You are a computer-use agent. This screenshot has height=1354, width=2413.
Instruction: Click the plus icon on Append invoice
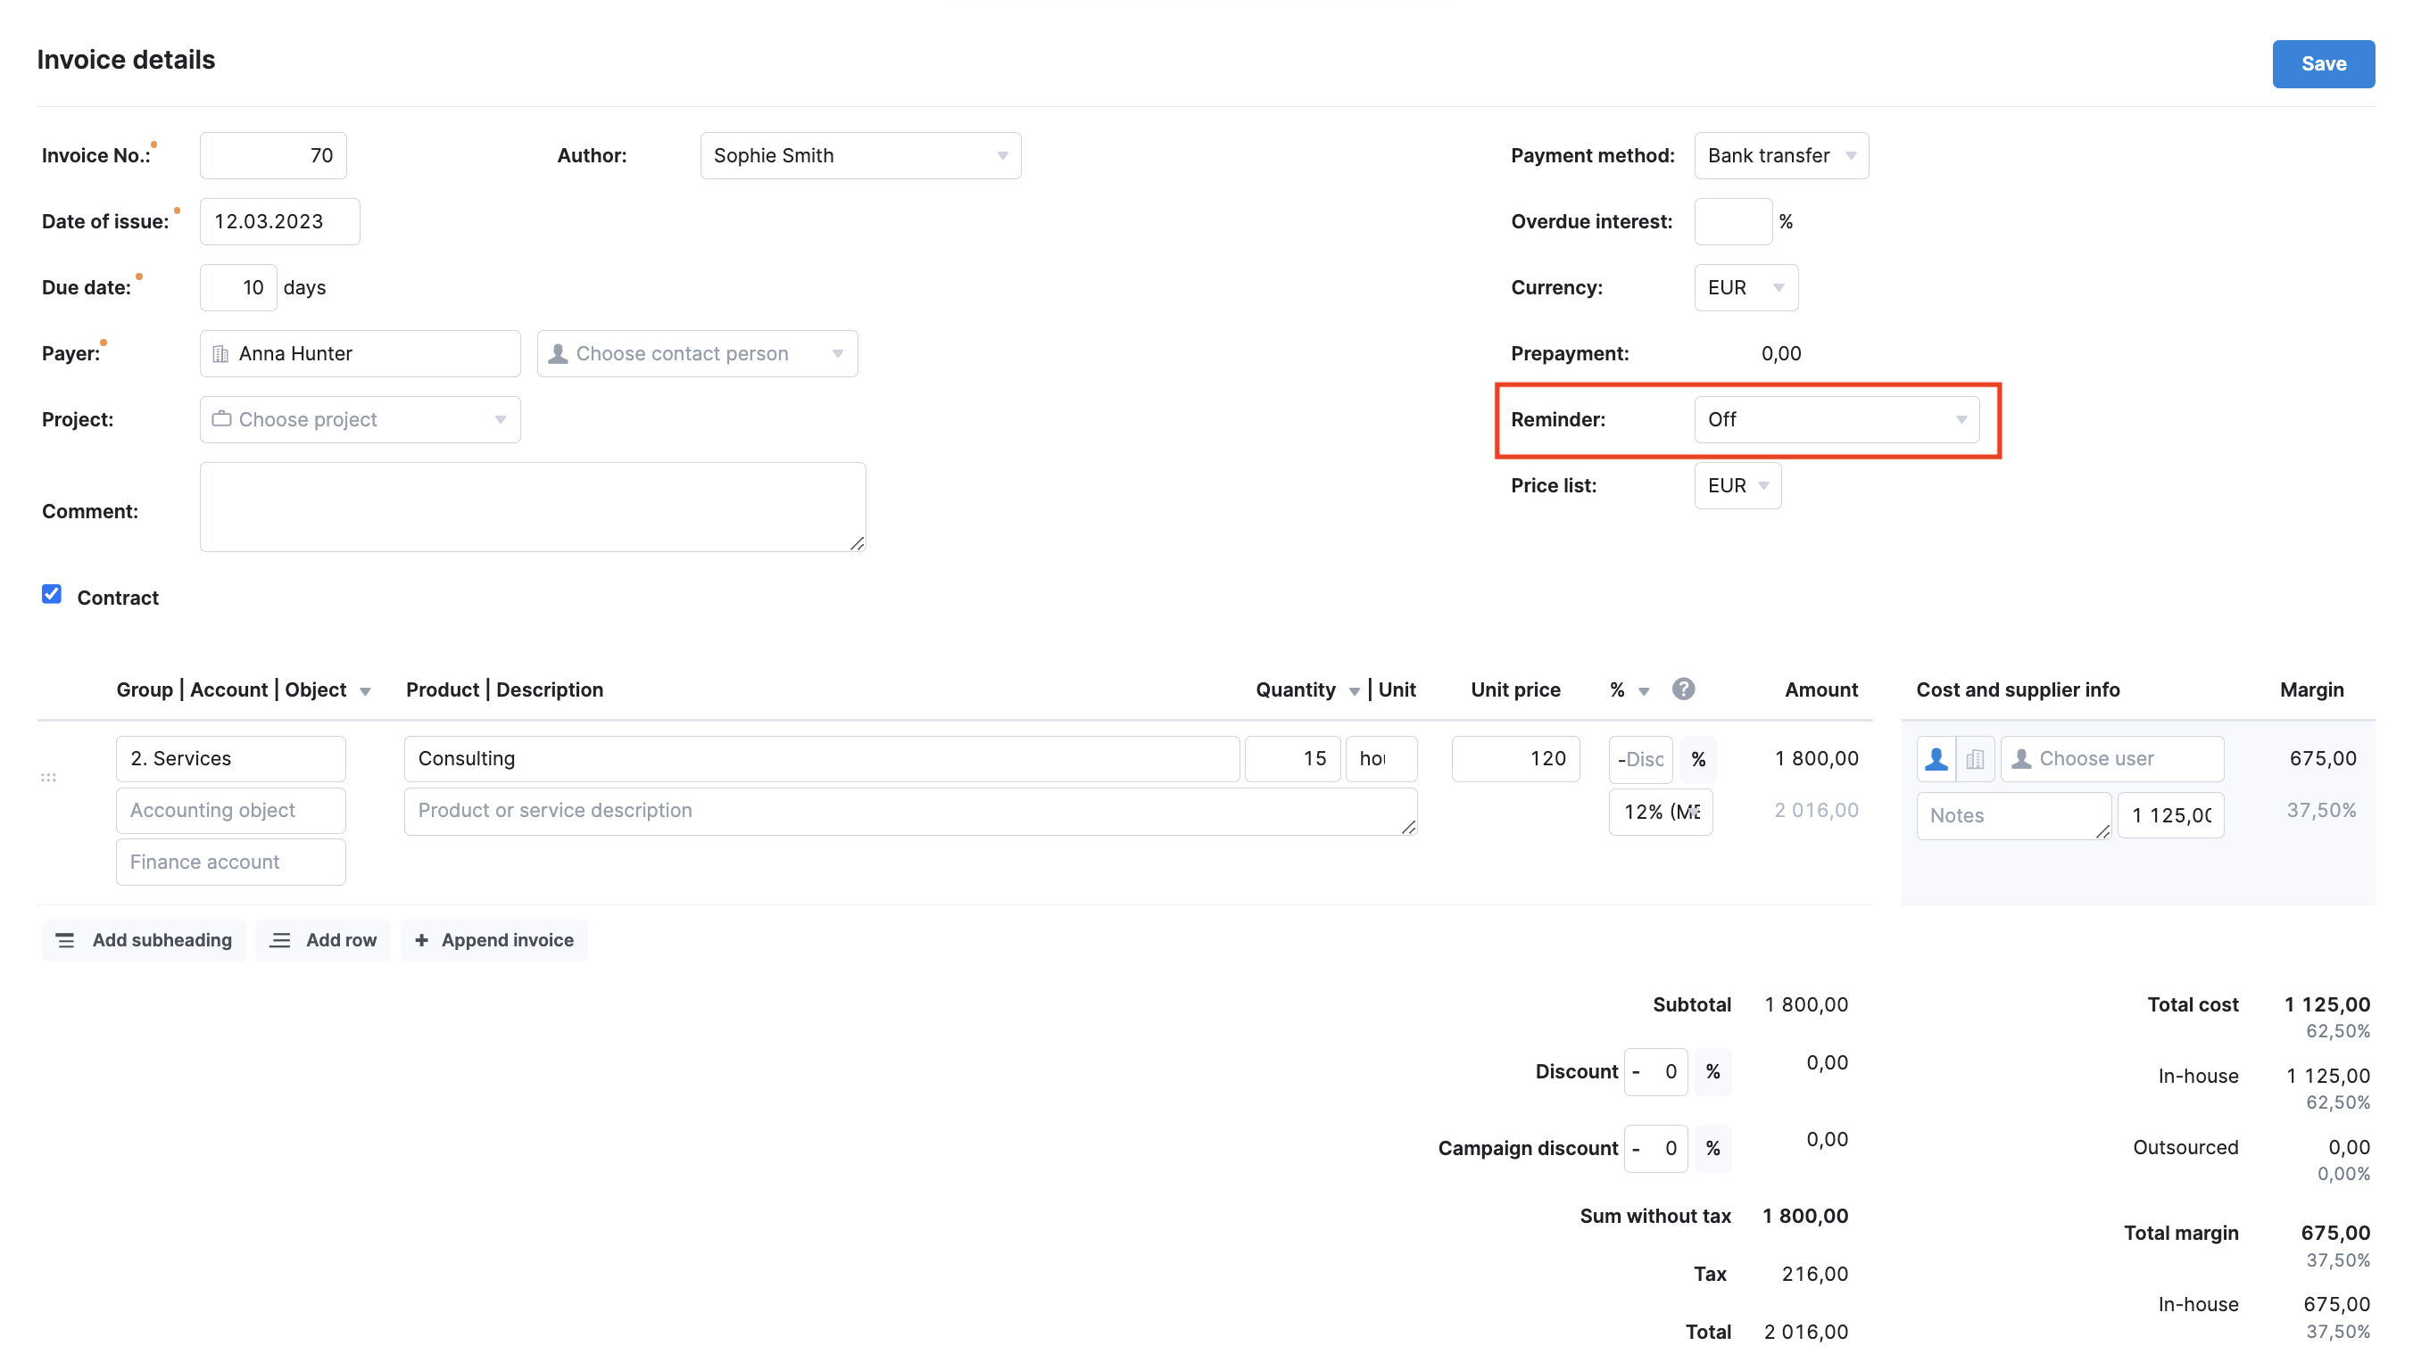[x=420, y=940]
